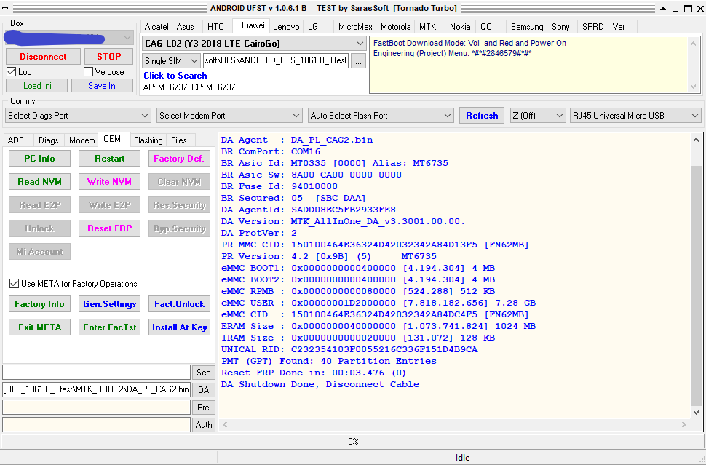Open the MTK brand tab
The width and height of the screenshot is (706, 465).
click(x=427, y=27)
